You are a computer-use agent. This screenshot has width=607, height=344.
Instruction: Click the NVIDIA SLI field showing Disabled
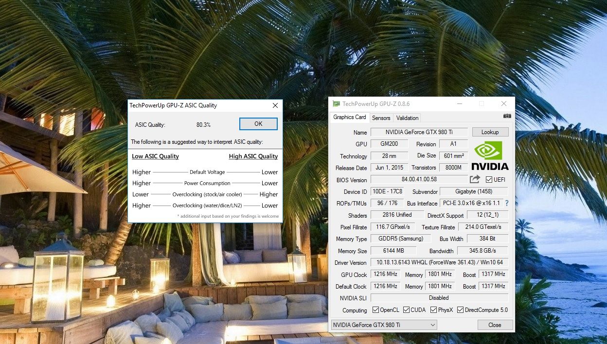[439, 298]
